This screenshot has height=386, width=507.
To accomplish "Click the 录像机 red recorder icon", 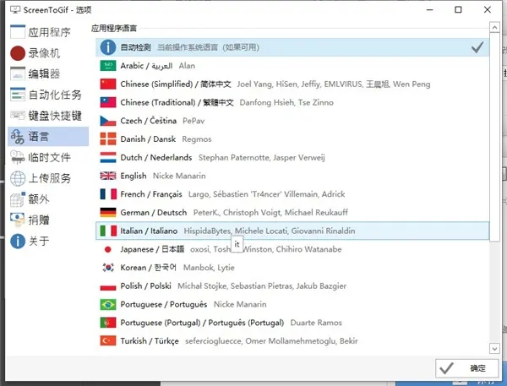I will [x=17, y=53].
